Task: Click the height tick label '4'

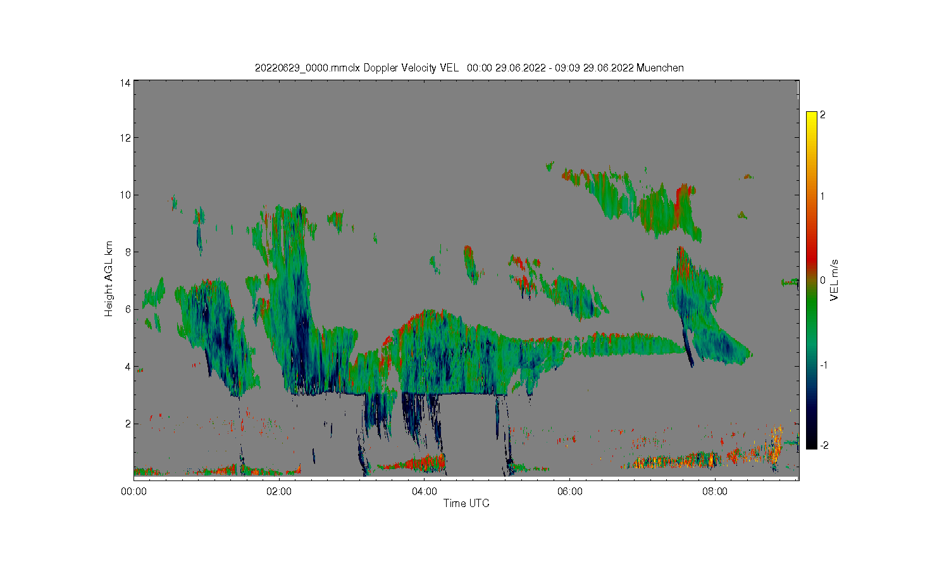Action: click(128, 367)
